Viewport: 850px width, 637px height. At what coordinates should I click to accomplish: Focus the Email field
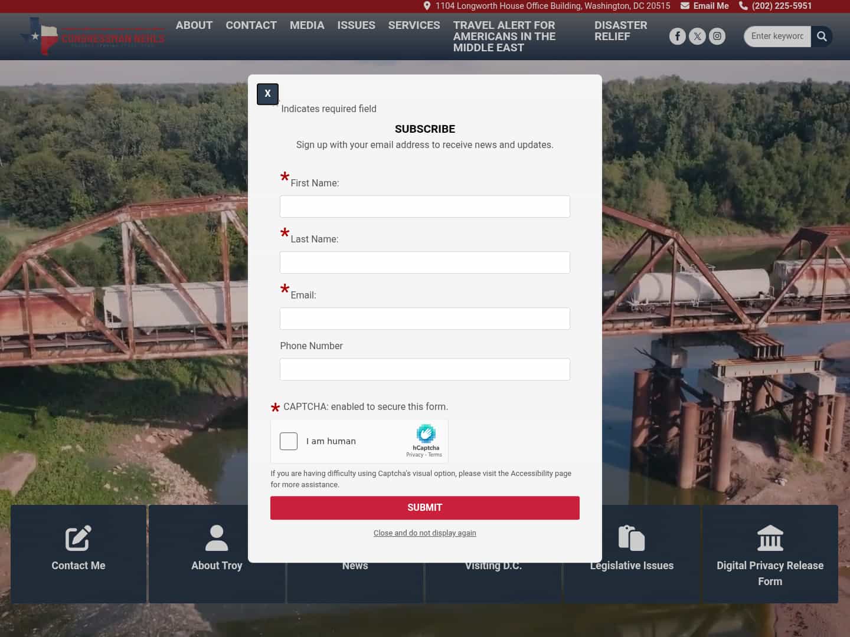pos(425,318)
